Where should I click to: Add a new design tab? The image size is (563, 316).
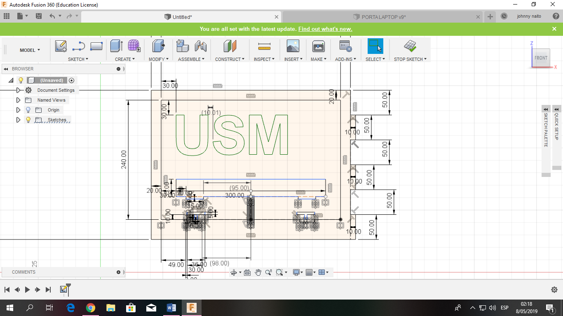(490, 16)
